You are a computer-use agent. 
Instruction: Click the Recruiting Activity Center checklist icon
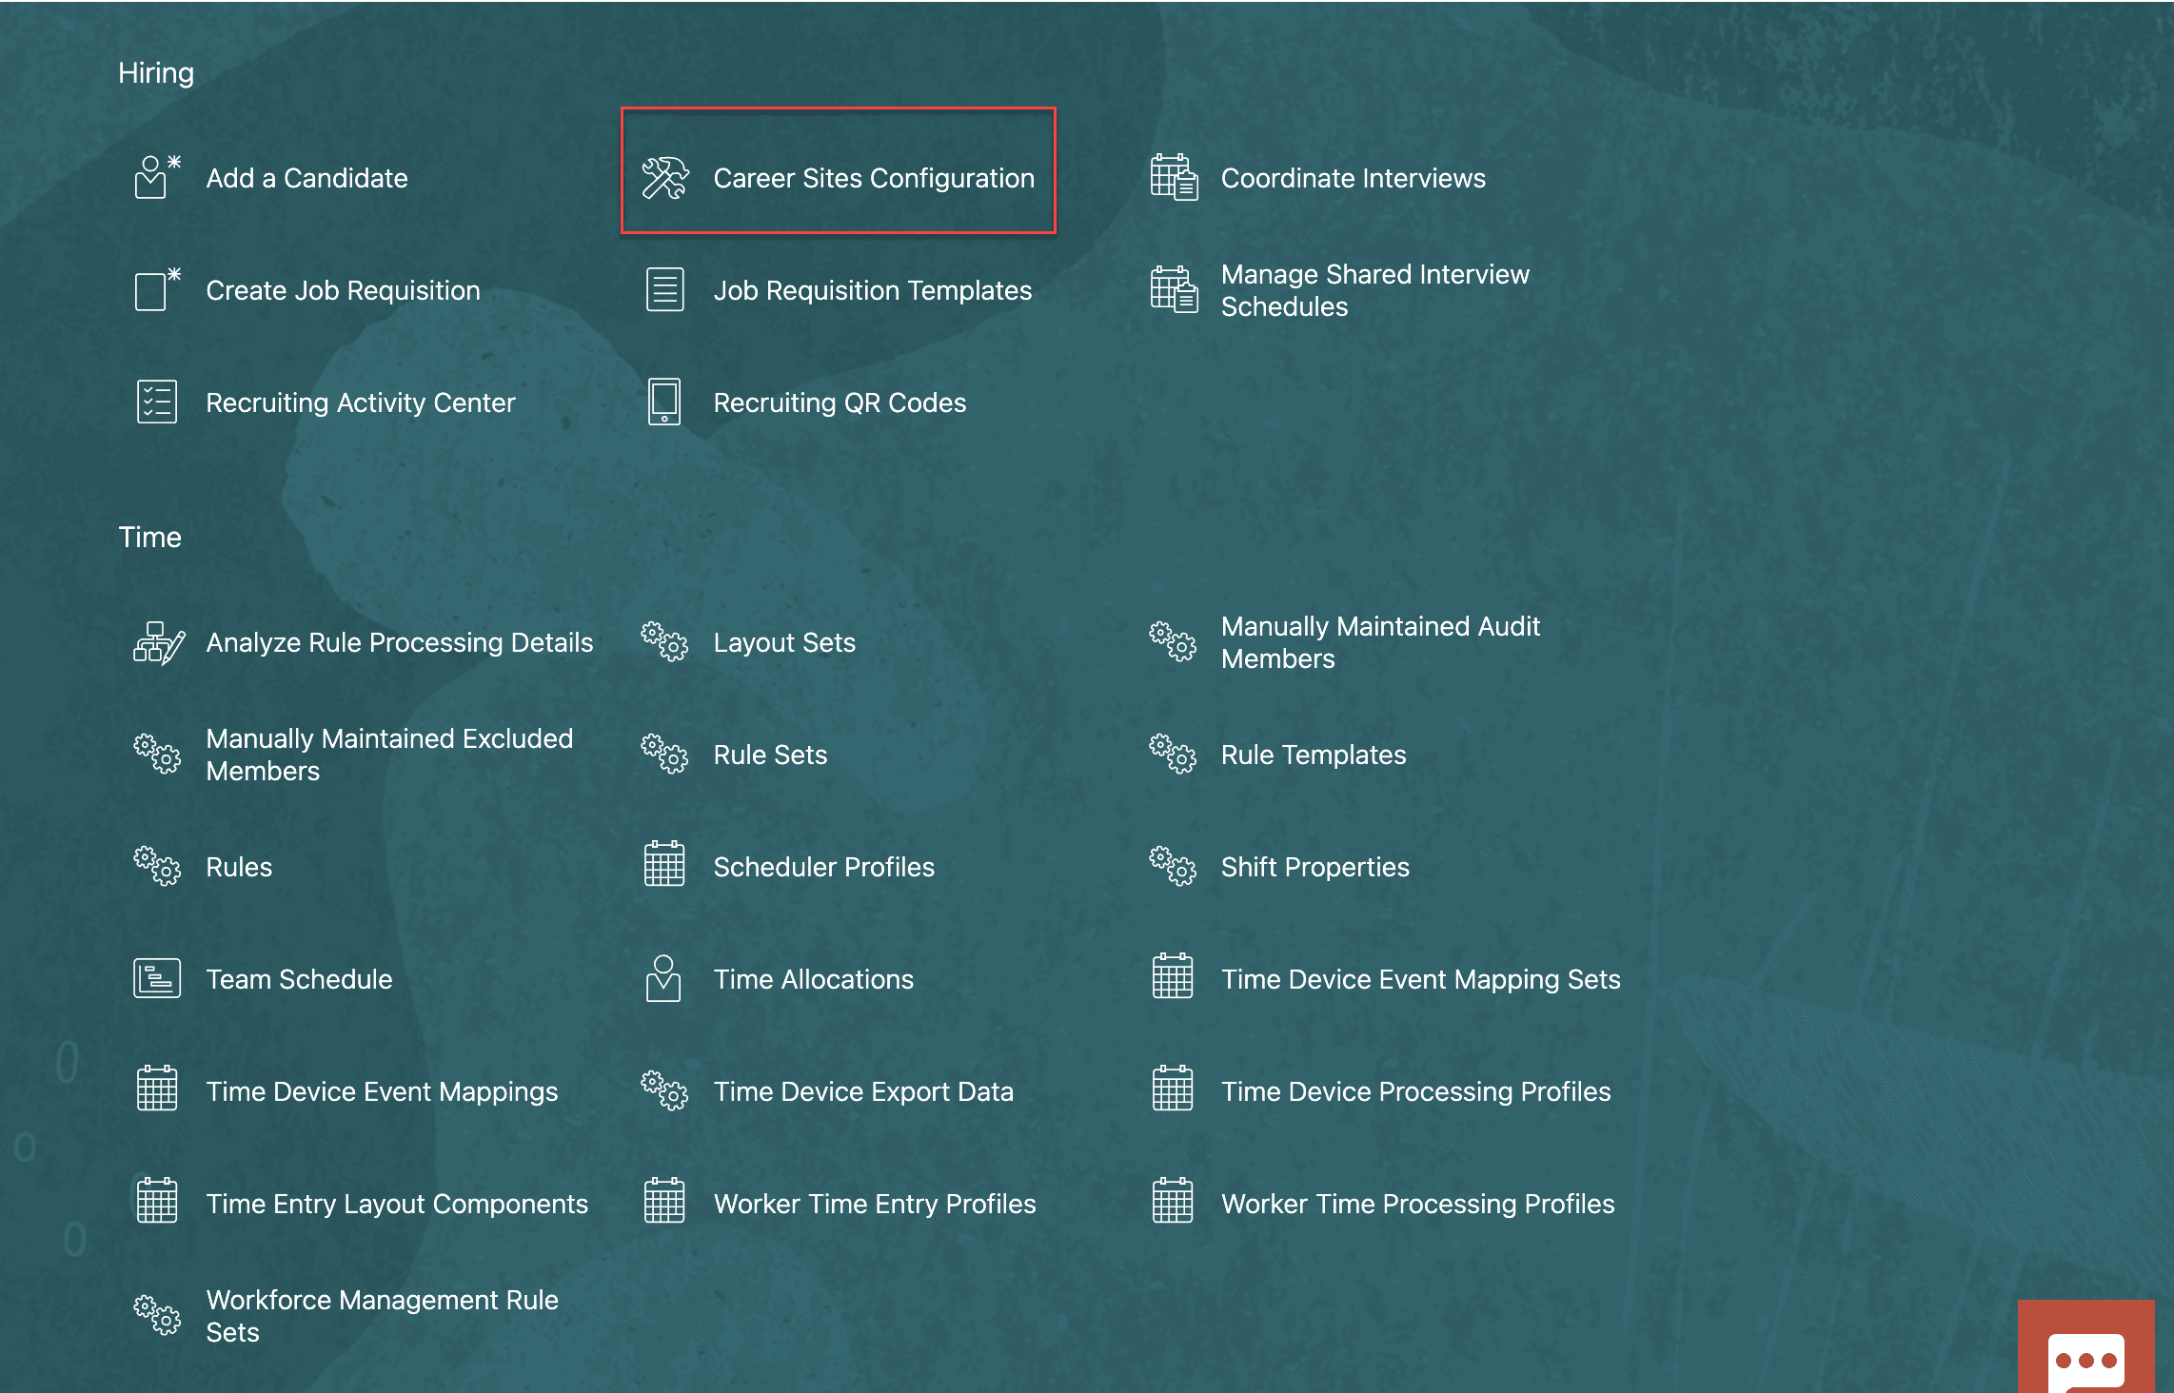[x=156, y=402]
